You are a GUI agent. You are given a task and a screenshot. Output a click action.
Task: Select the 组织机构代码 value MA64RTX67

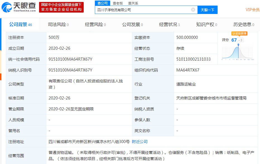point(188,70)
